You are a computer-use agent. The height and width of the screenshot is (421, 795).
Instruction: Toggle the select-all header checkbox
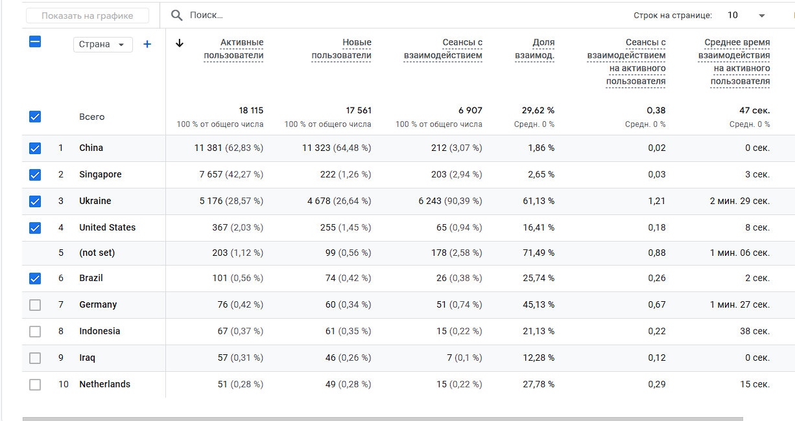(35, 42)
